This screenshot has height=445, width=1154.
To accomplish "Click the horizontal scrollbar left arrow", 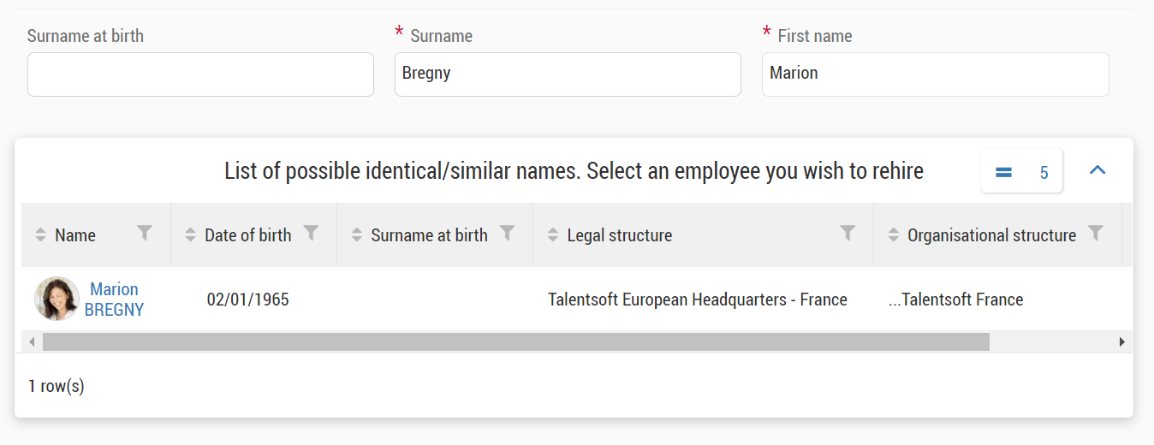I will [x=33, y=342].
